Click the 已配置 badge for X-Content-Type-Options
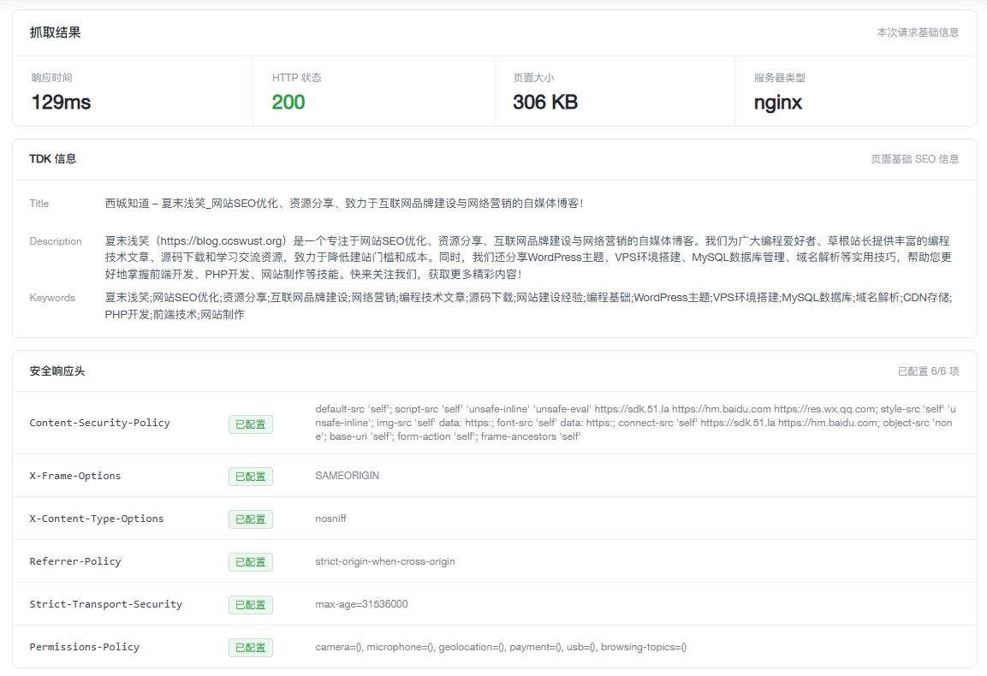 251,519
